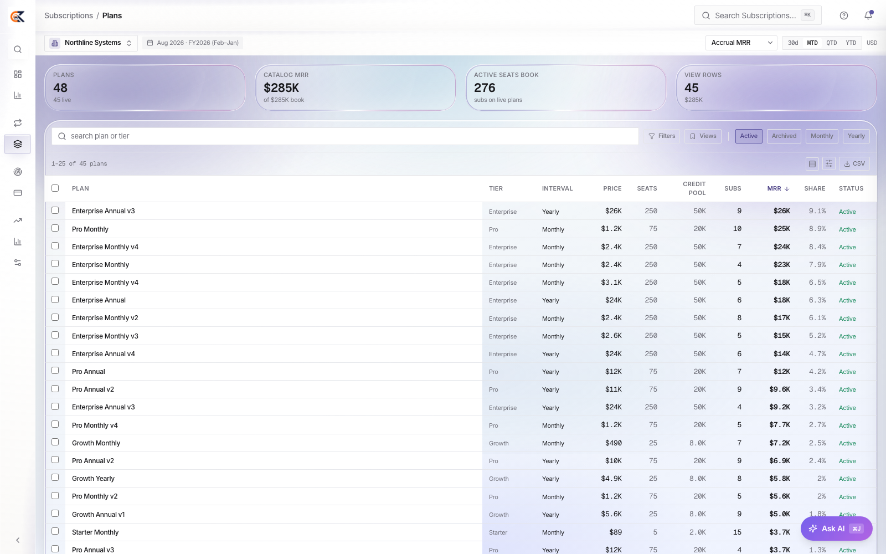Sort by the TIER column header

pos(496,189)
